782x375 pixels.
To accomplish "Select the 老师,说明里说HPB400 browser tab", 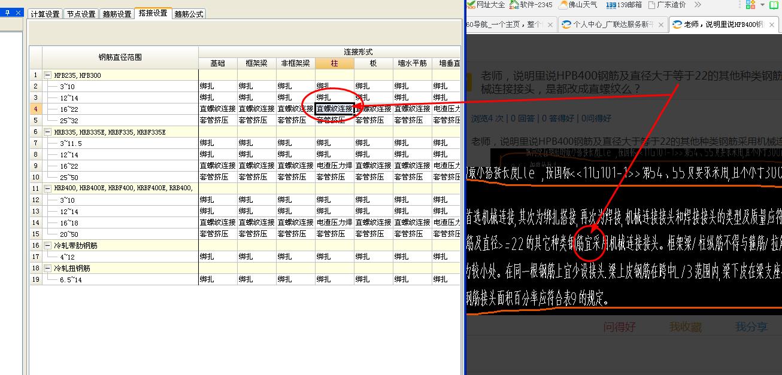I will pyautogui.click(x=723, y=25).
